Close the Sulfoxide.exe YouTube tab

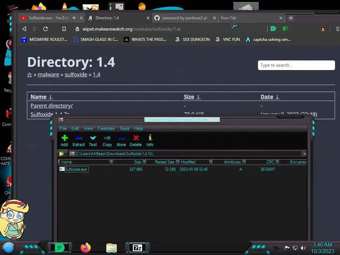pos(81,18)
